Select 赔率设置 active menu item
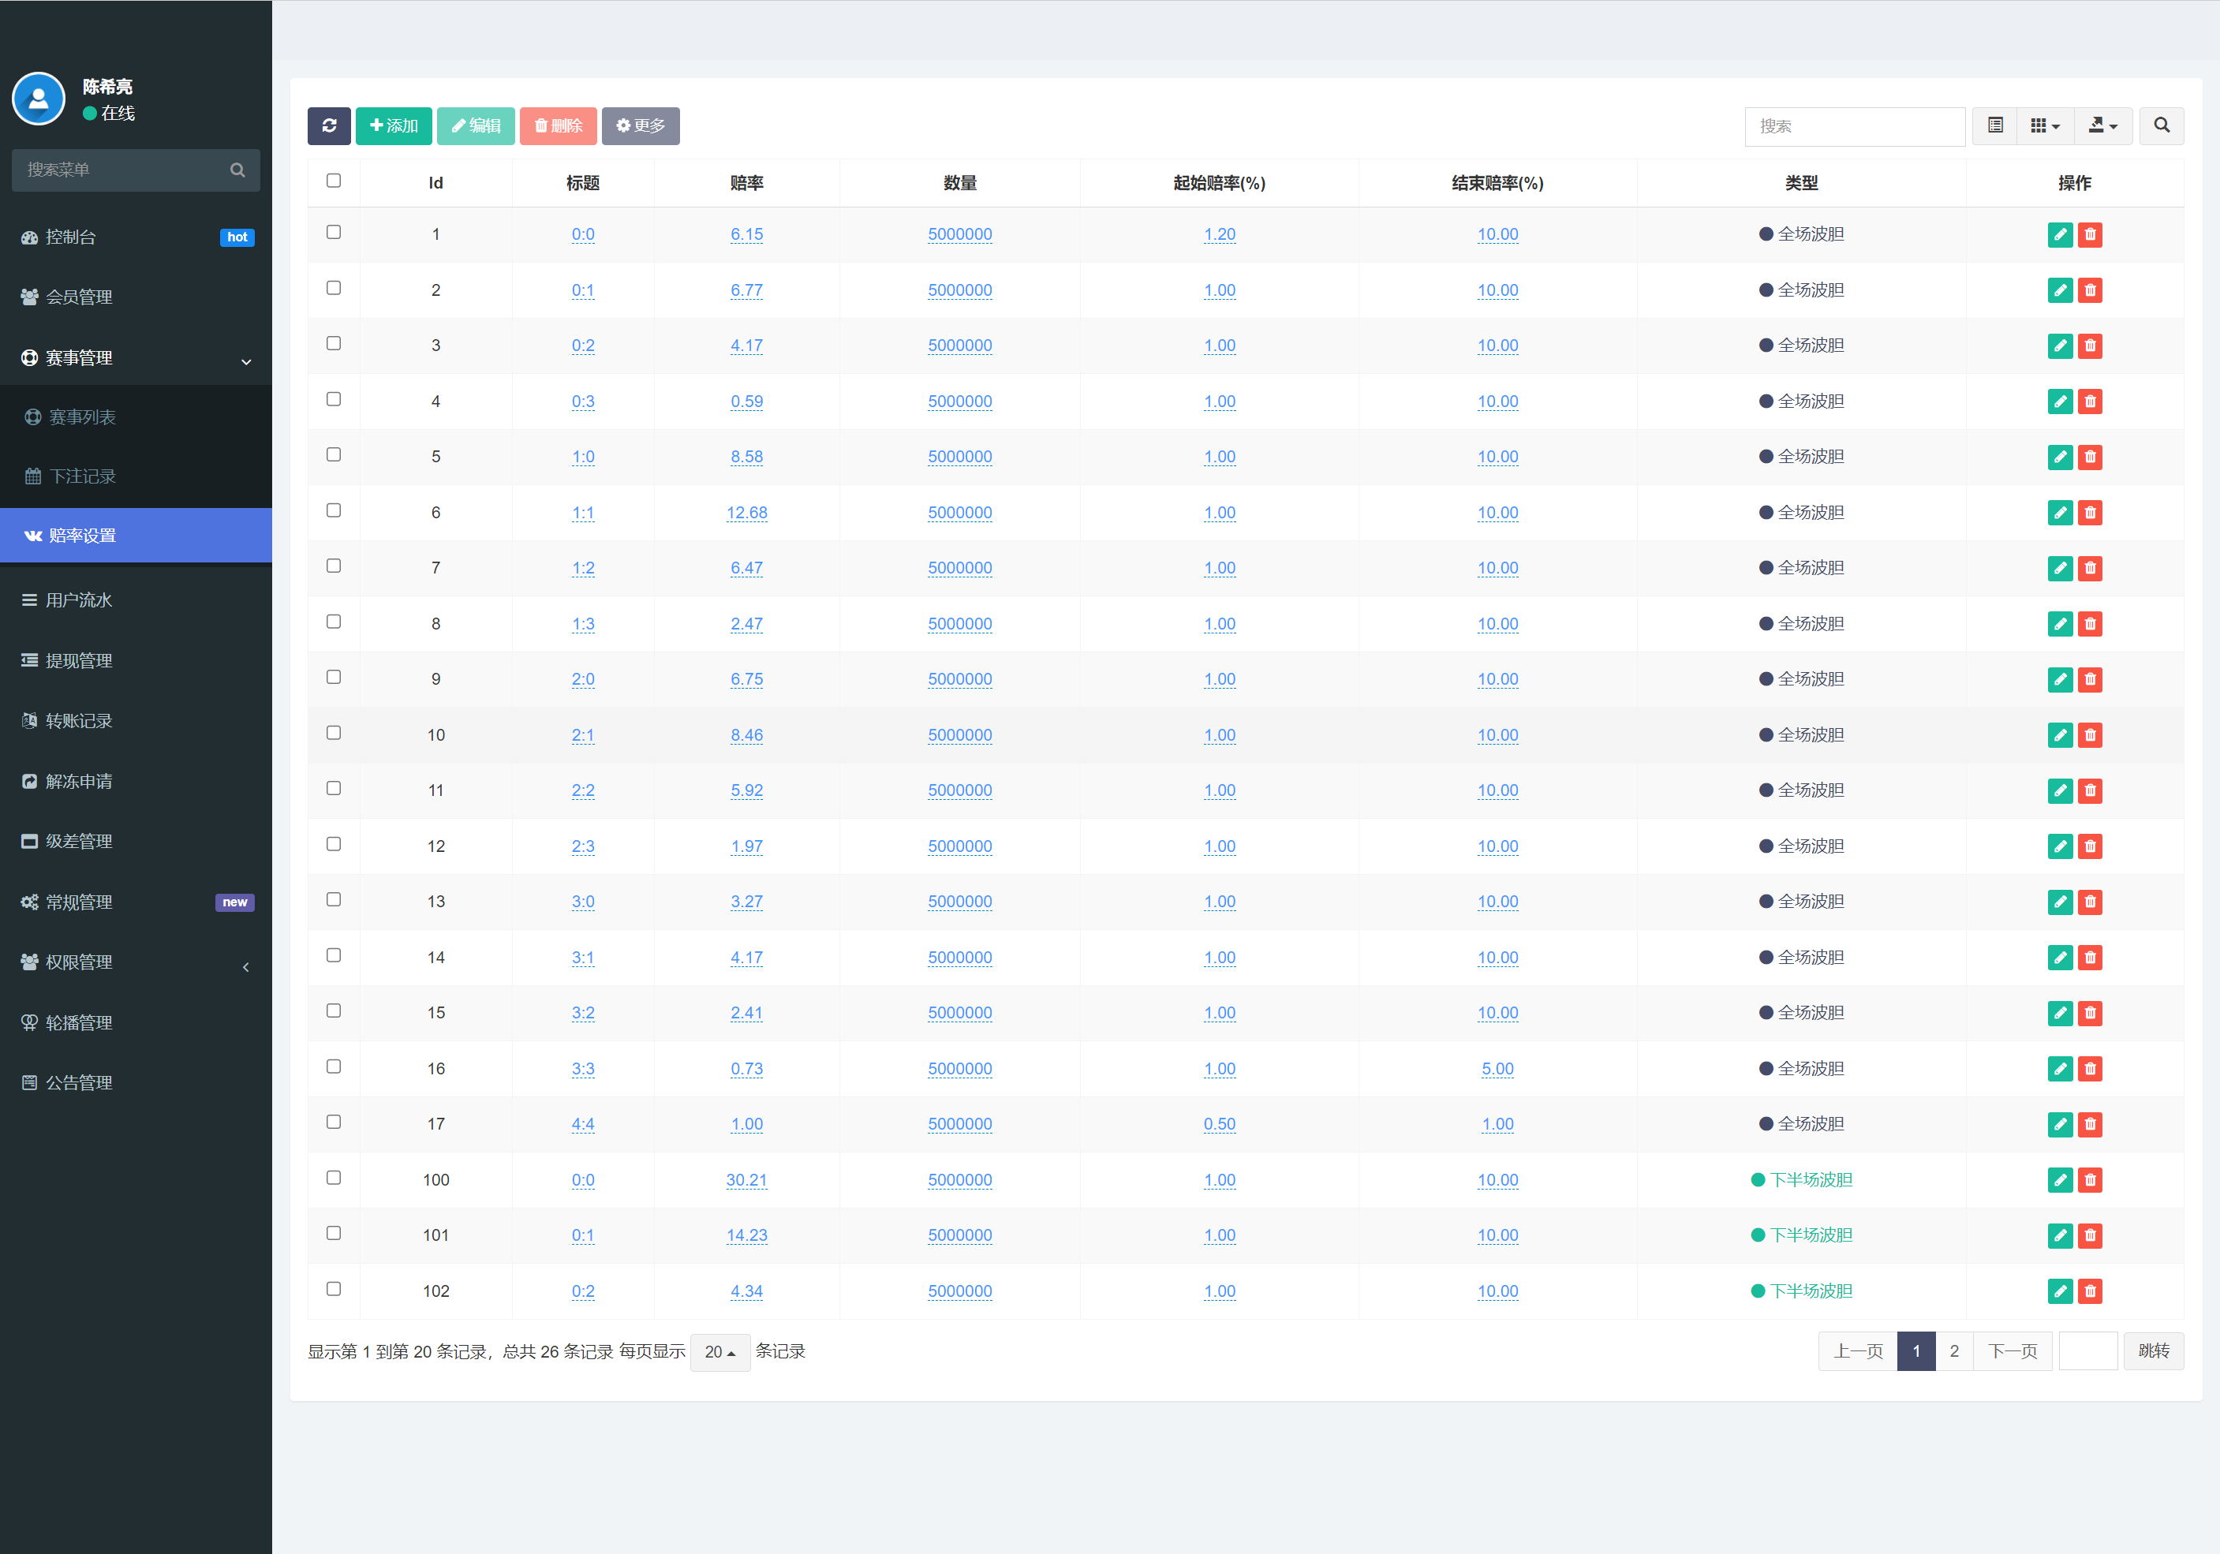 136,536
